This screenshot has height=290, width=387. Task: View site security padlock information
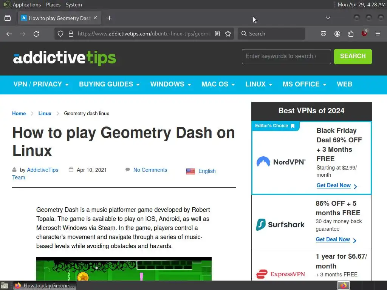click(x=71, y=34)
